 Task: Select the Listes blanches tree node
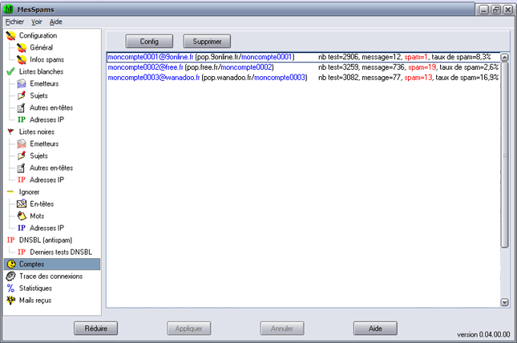coord(41,72)
